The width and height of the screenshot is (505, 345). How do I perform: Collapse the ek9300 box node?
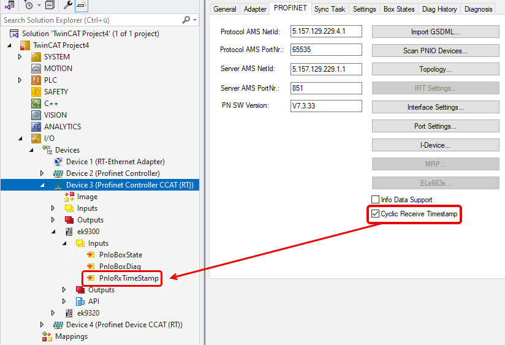tap(53, 232)
